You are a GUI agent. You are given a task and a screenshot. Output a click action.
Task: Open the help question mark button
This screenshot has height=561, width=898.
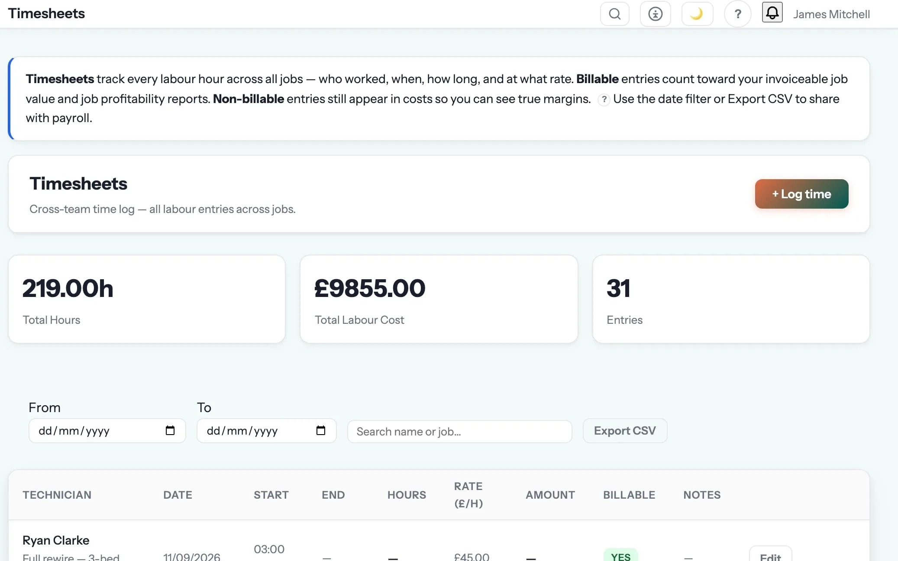pos(738,14)
